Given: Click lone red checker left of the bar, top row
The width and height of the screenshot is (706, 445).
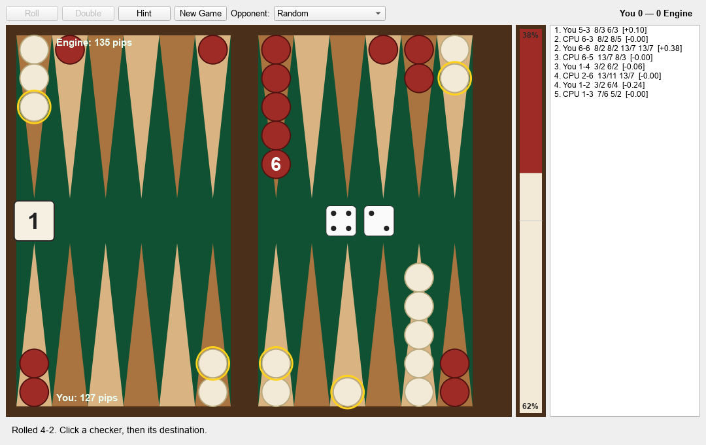Looking at the screenshot, I should (213, 50).
